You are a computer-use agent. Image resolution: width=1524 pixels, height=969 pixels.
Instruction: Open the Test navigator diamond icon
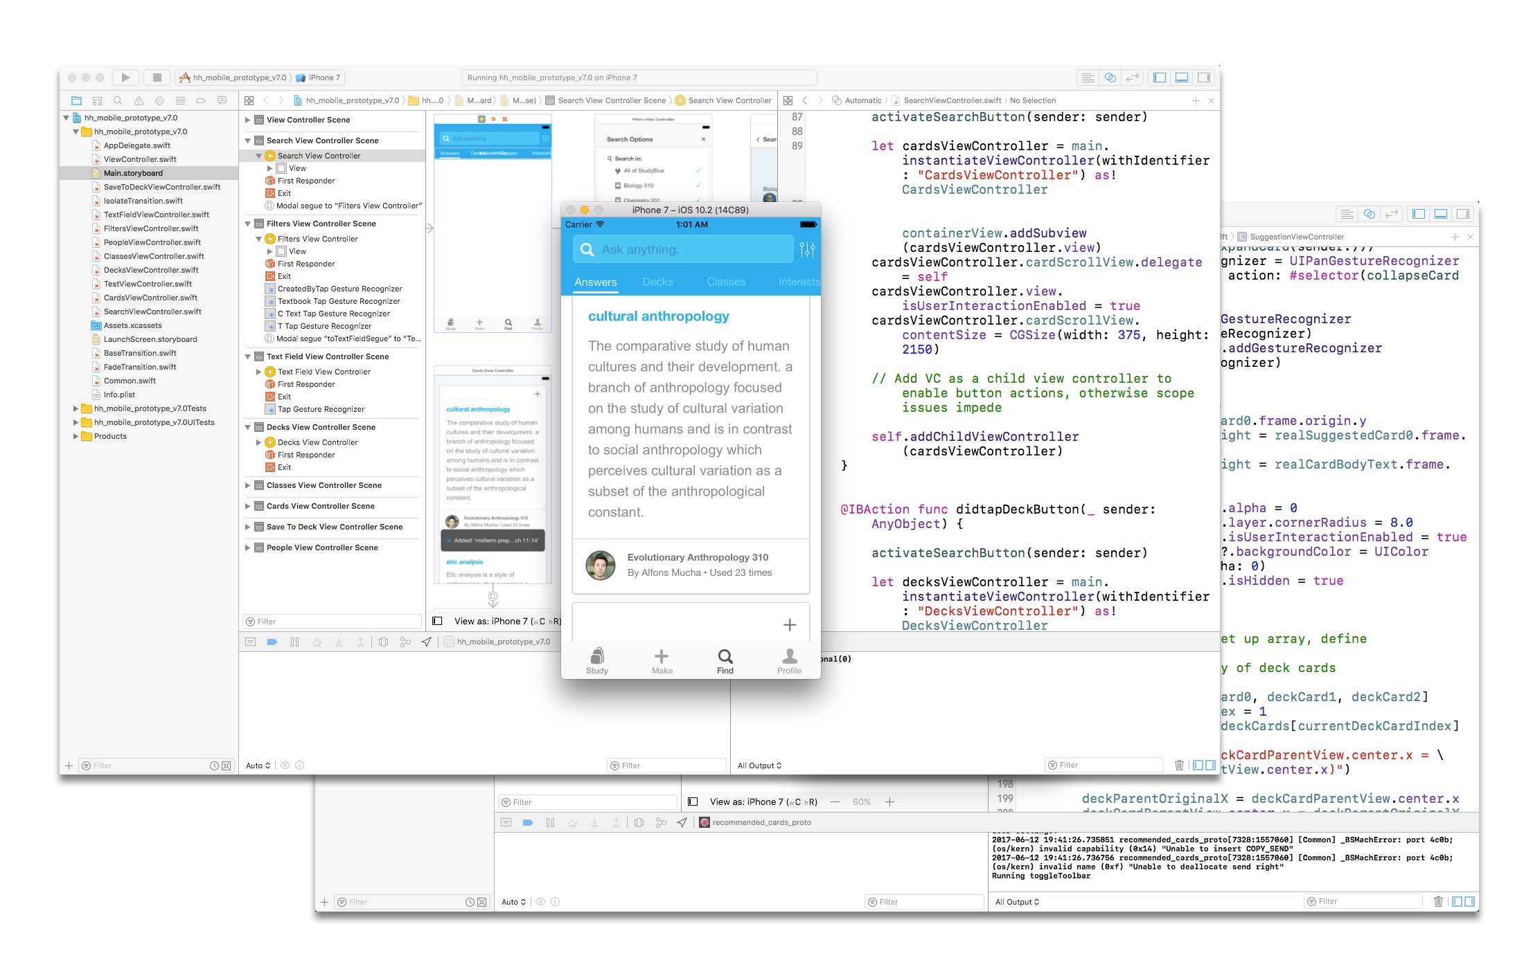point(159,100)
